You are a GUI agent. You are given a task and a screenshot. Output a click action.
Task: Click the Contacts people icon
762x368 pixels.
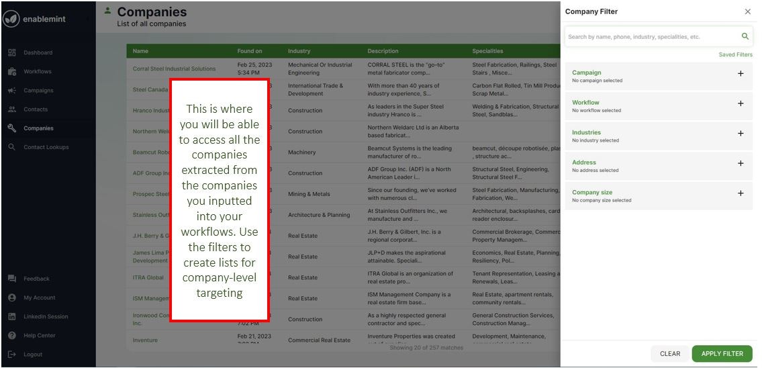point(12,109)
